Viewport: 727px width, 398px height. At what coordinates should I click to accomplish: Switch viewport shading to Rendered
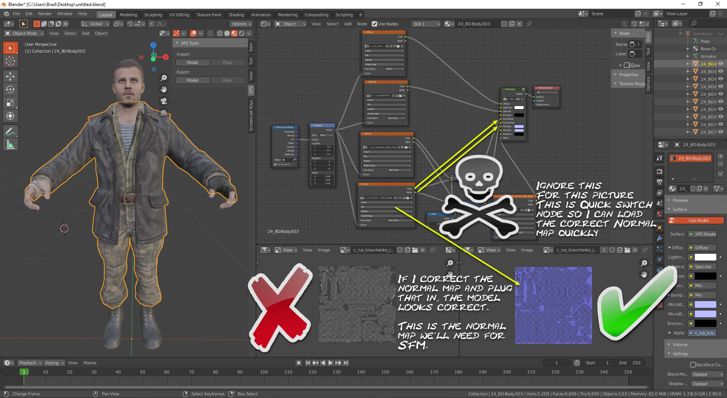coord(241,33)
